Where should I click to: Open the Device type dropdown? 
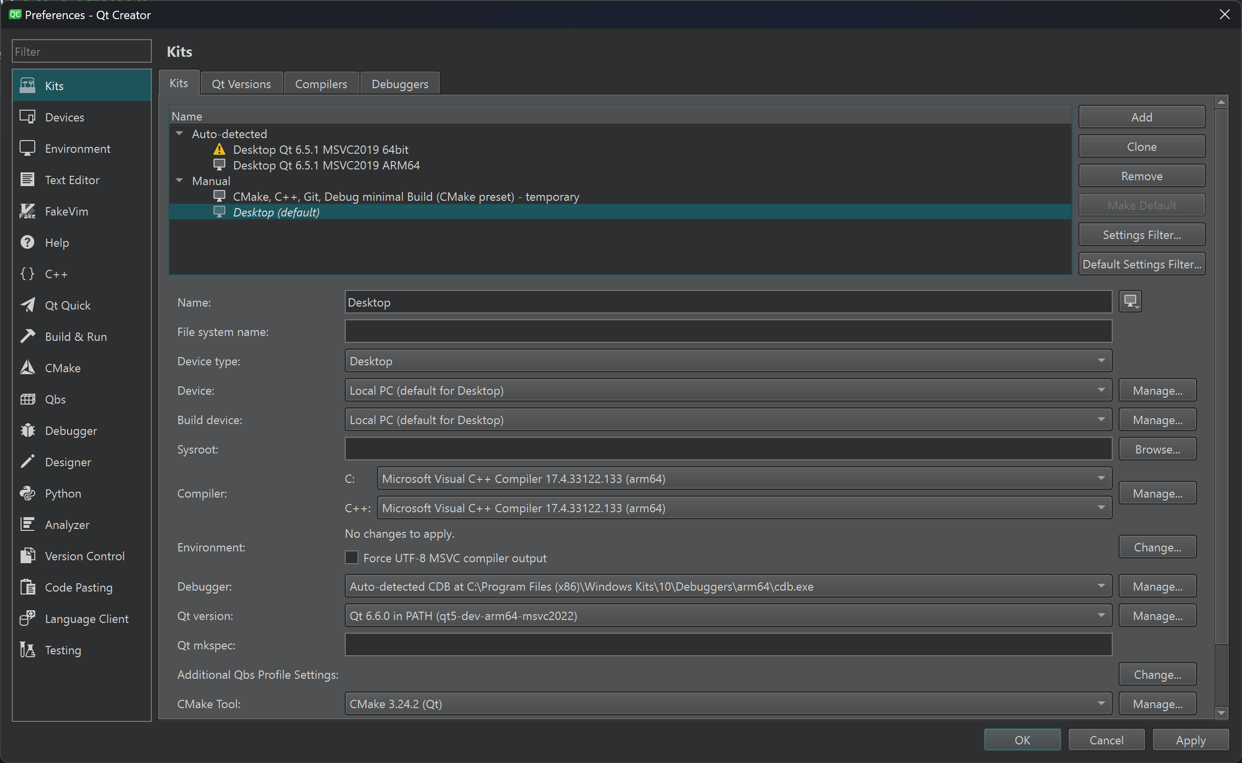(x=1102, y=360)
